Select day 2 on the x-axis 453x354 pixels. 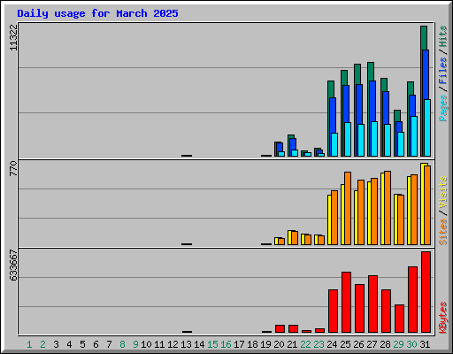(43, 344)
